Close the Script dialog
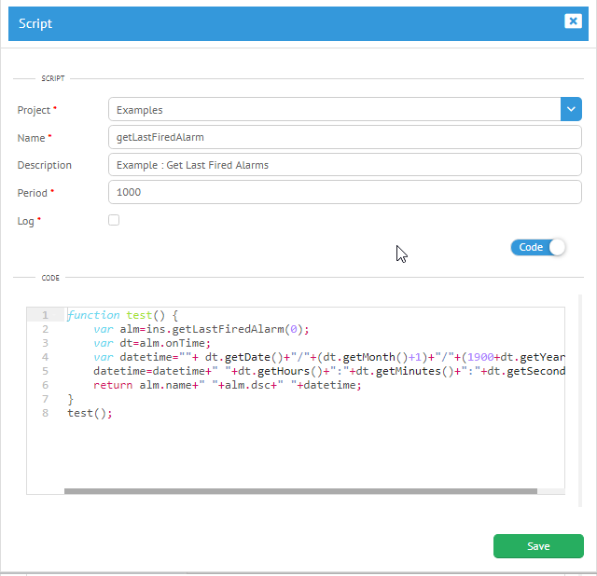Screen dimensions: 597x576 573,21
